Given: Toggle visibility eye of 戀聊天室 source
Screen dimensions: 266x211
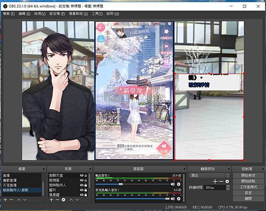Looking at the screenshot, I should coord(82,176).
